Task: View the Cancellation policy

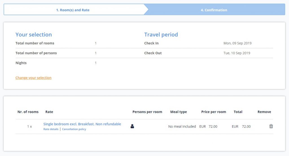Action: (x=74, y=129)
